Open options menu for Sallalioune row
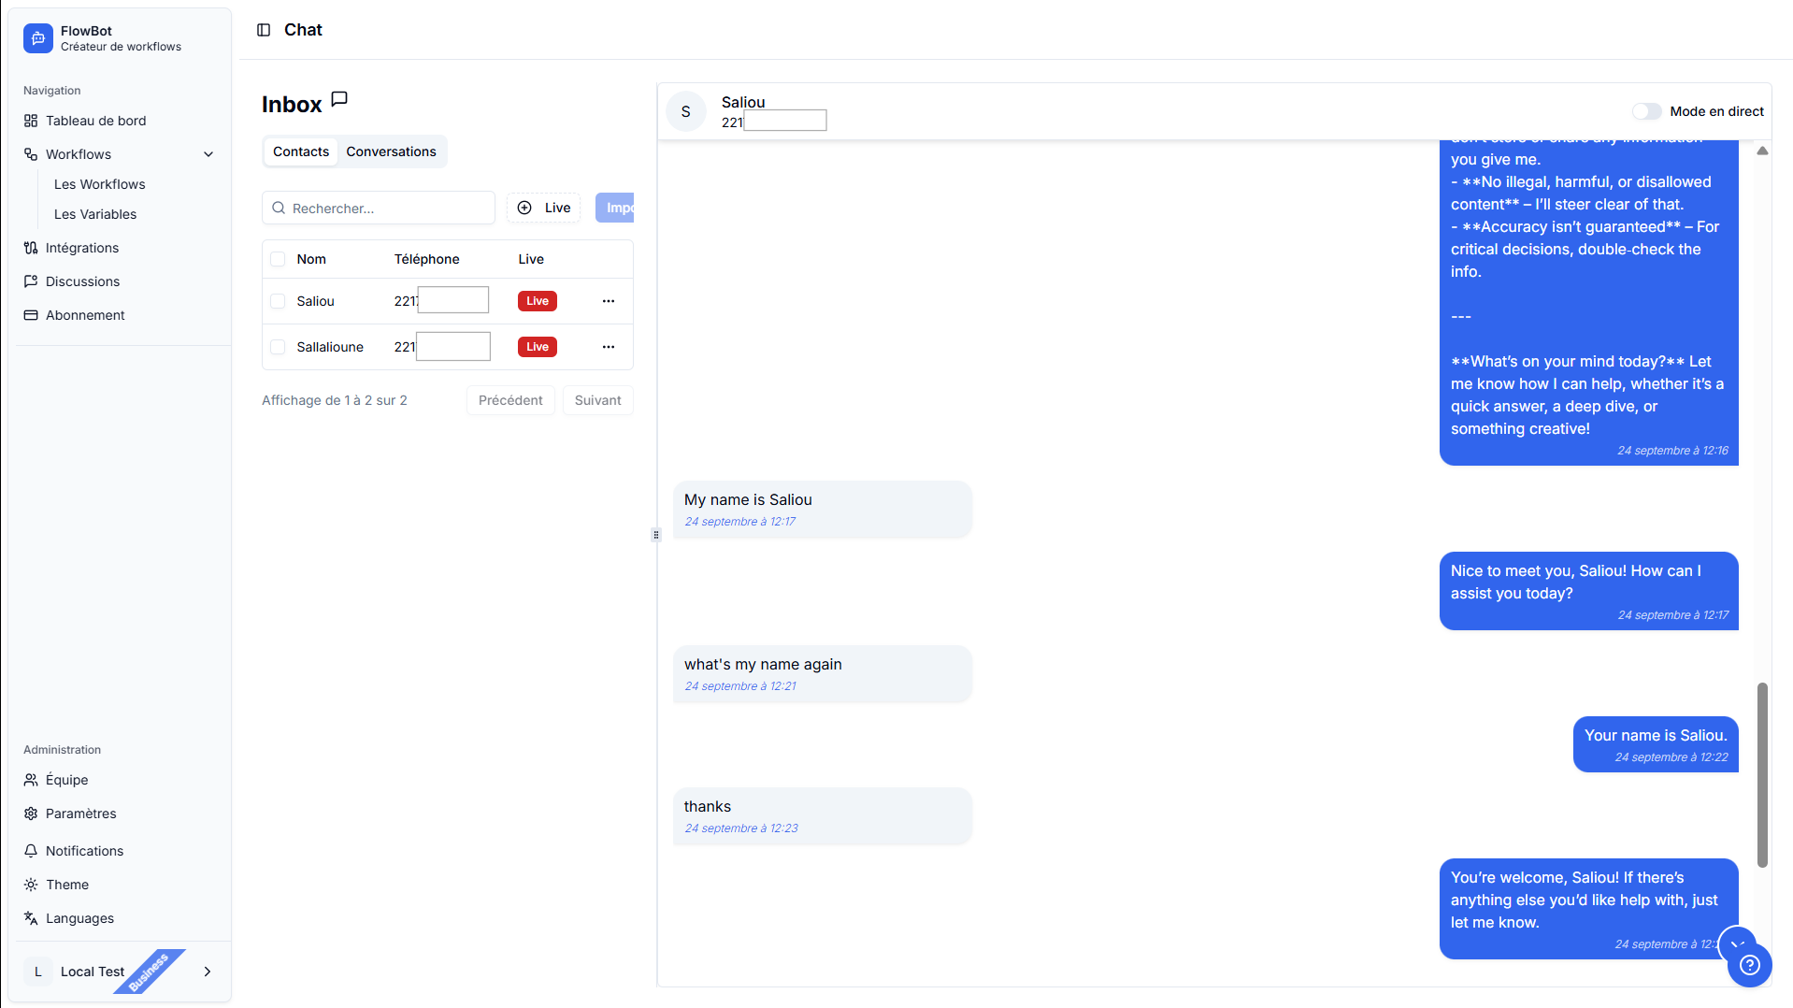The image size is (1793, 1008). (x=609, y=347)
